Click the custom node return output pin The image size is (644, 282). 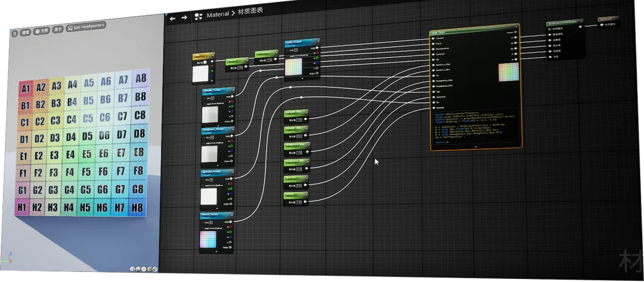[x=515, y=31]
